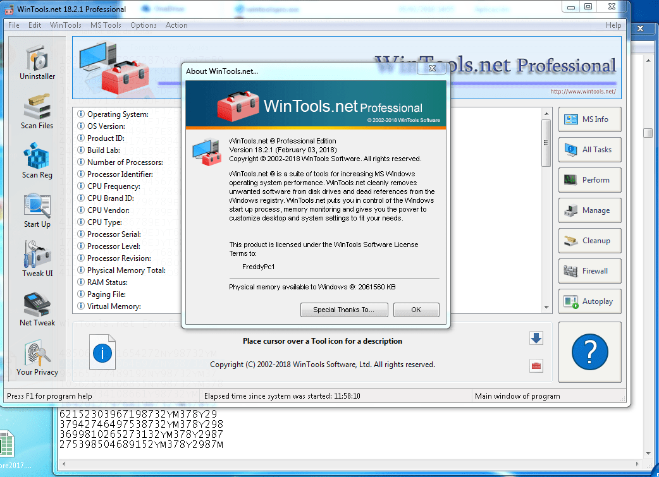Select the Processor Serial row
The height and width of the screenshot is (477, 659).
tap(109, 234)
